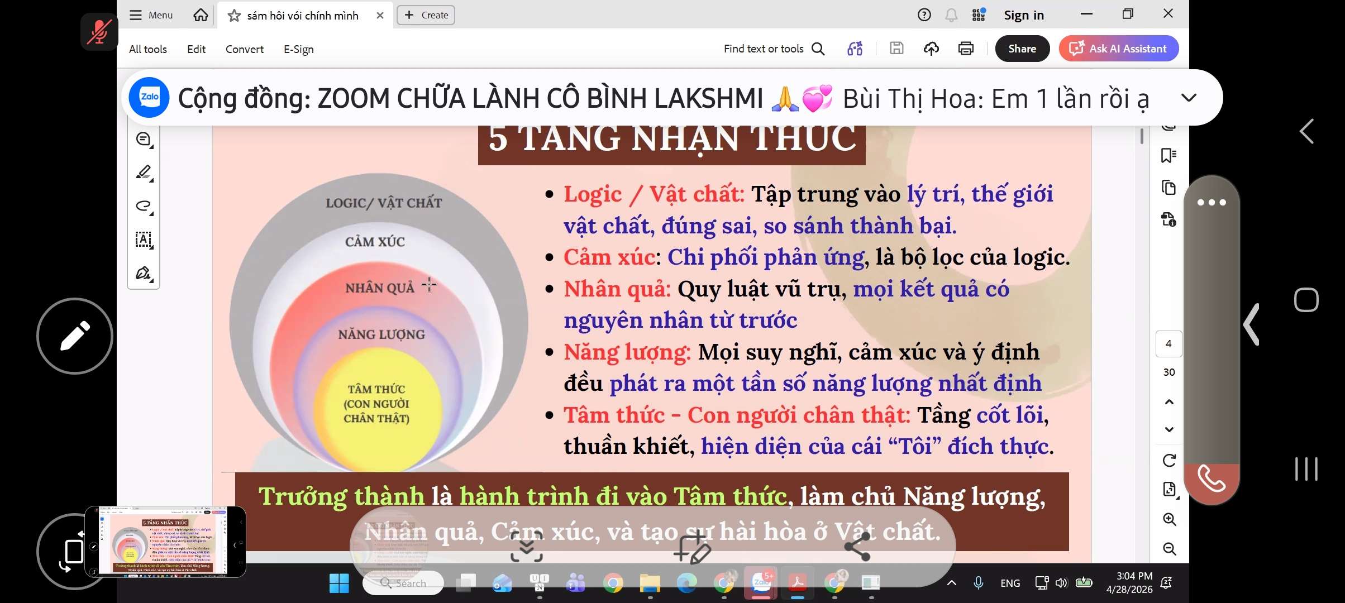Screen dimensions: 1345x603
Task: Upload the file to cloud storage
Action: [x=931, y=49]
